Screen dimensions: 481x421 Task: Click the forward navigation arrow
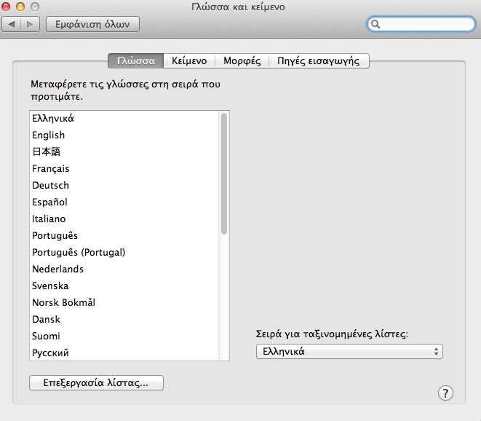pyautogui.click(x=31, y=24)
